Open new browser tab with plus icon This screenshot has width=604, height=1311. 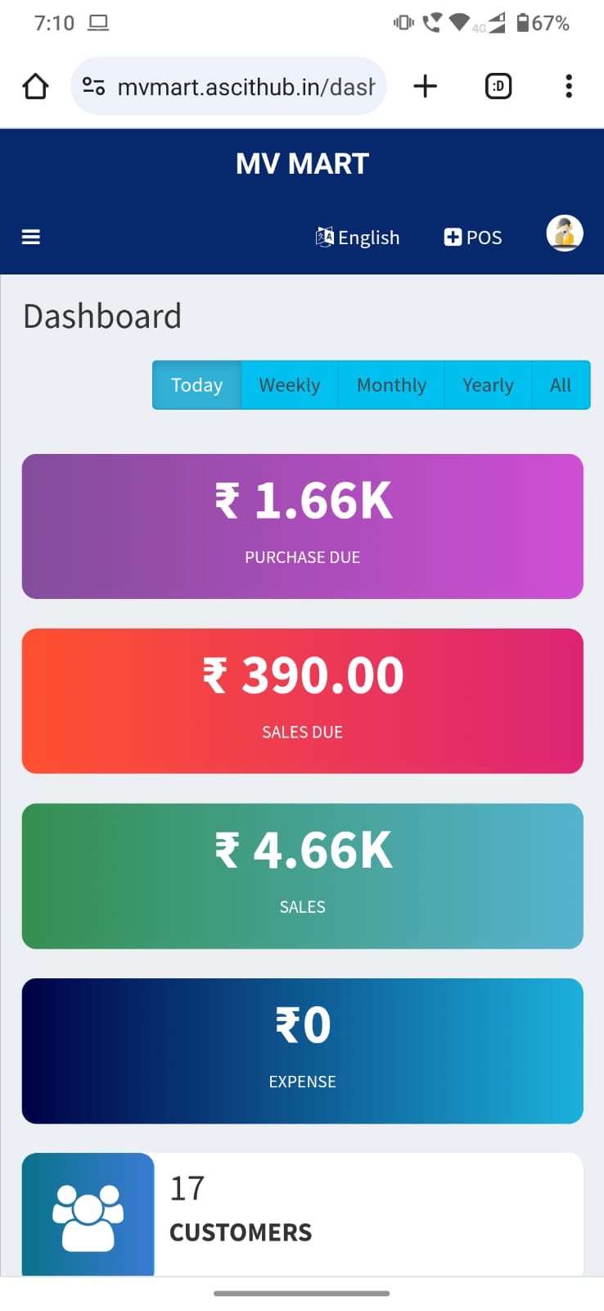tap(425, 86)
